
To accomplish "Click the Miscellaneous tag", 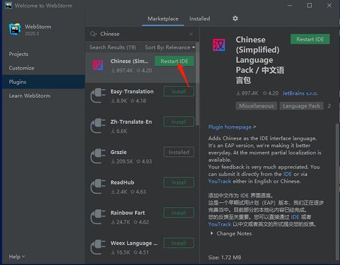I will [256, 106].
